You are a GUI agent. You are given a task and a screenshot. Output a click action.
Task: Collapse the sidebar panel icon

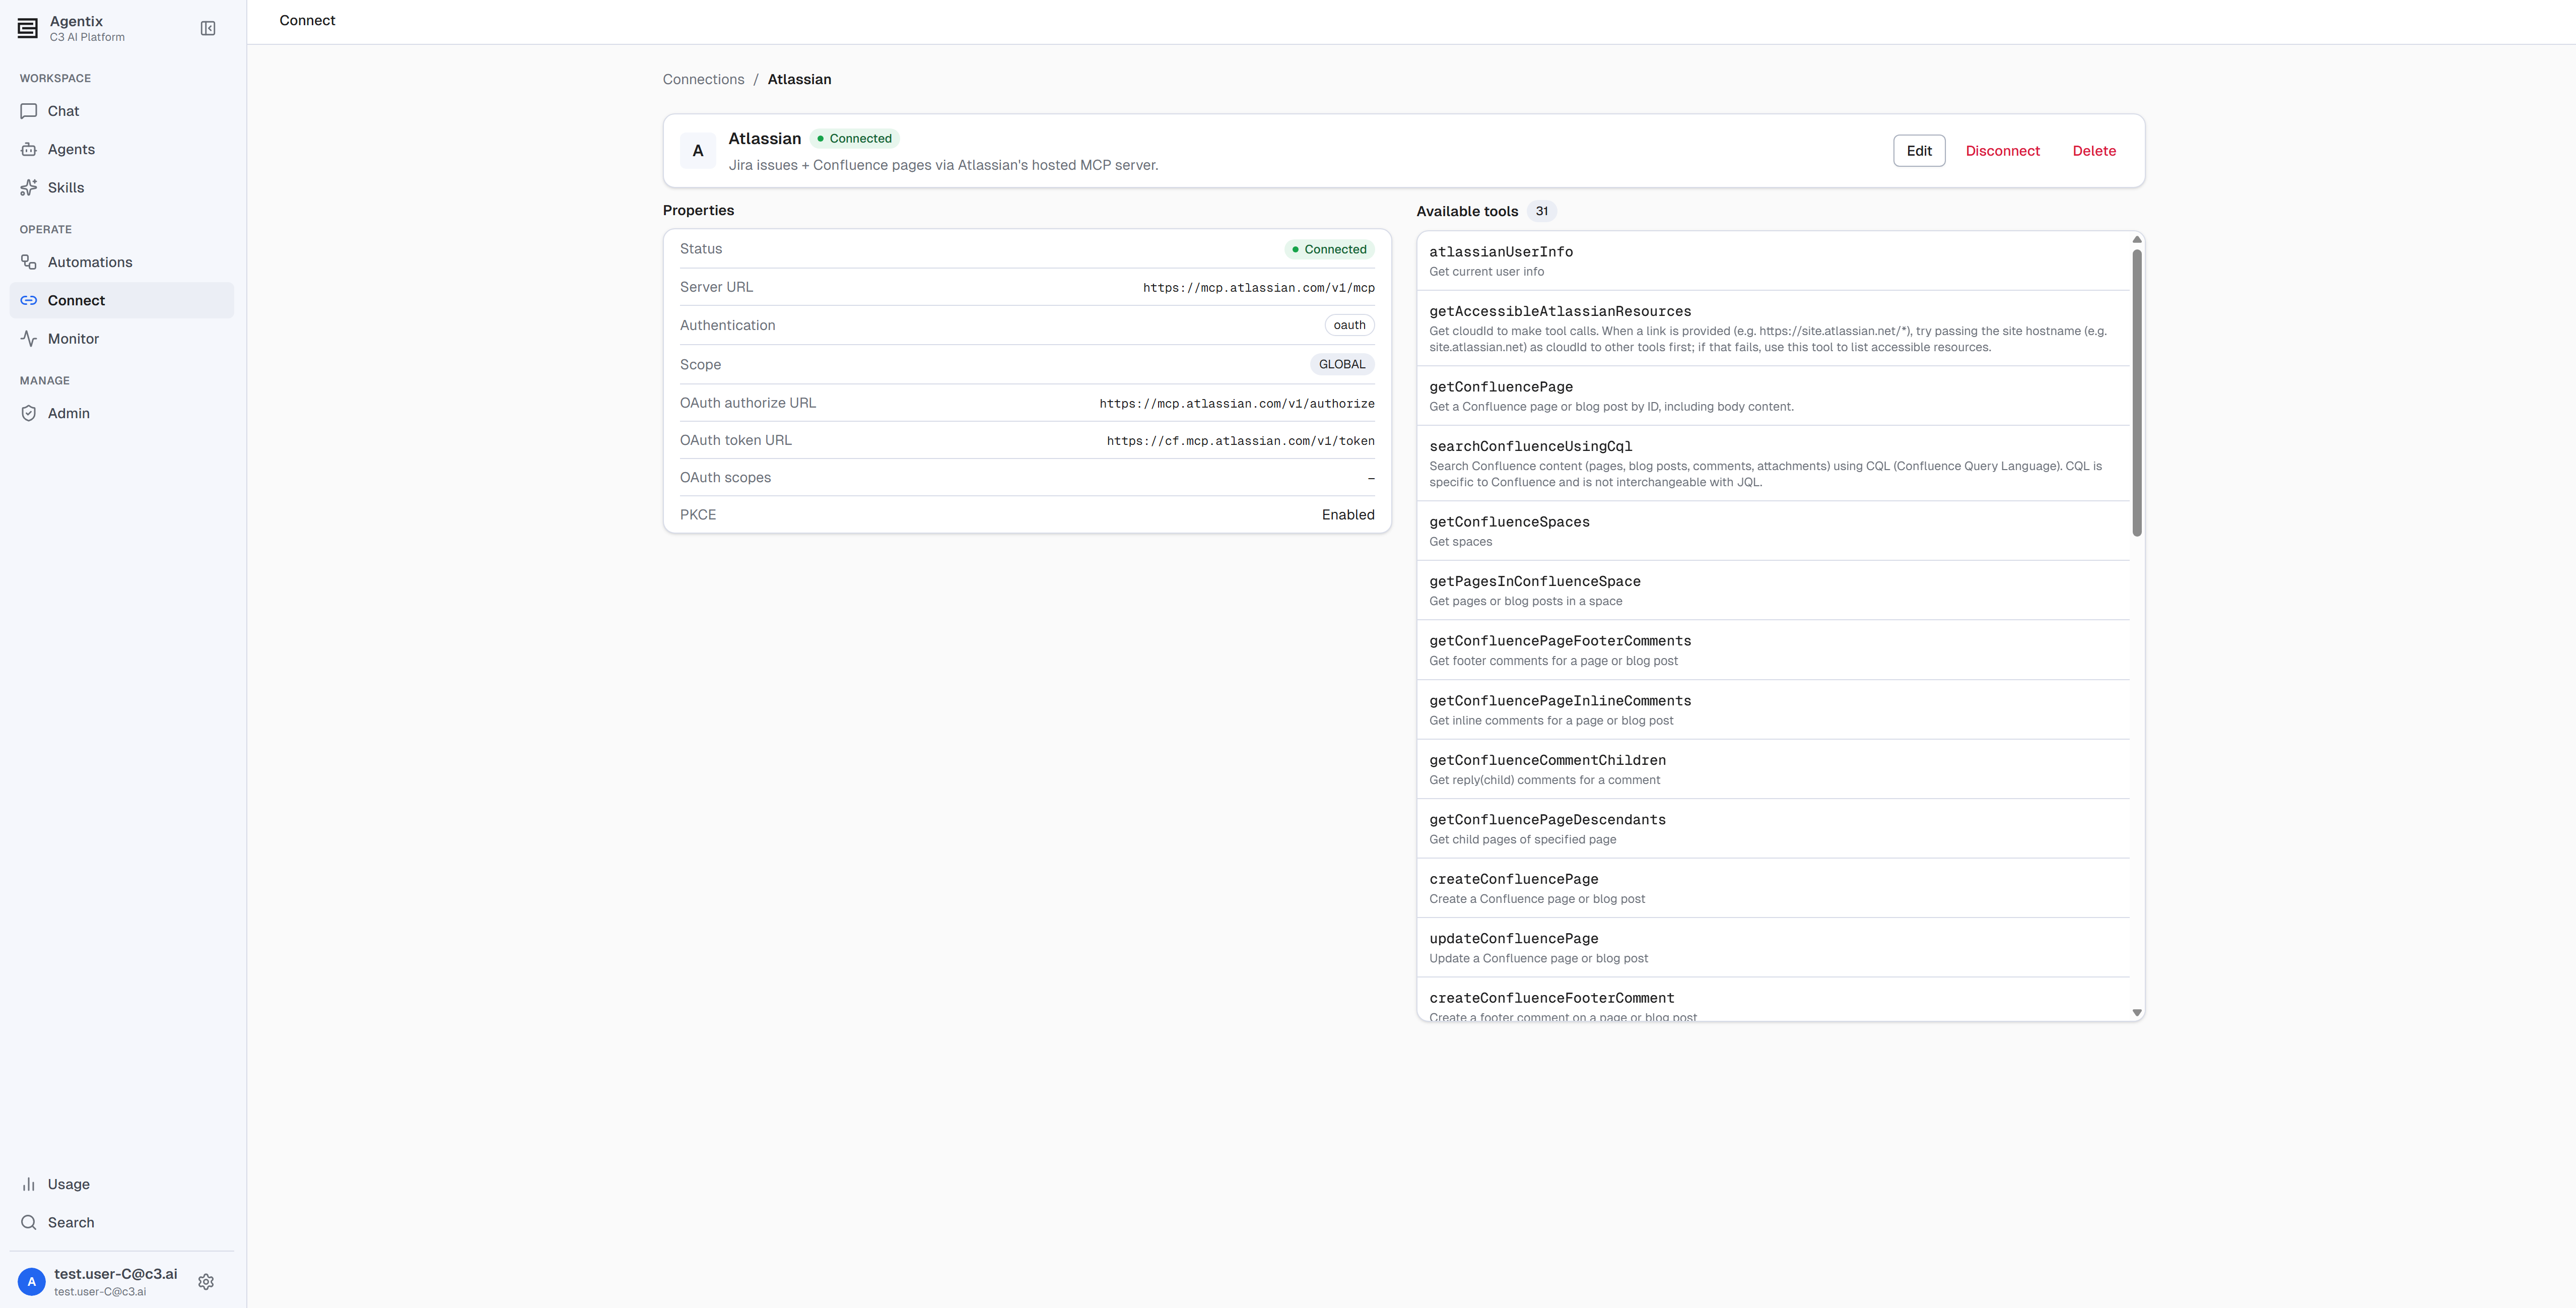point(208,28)
